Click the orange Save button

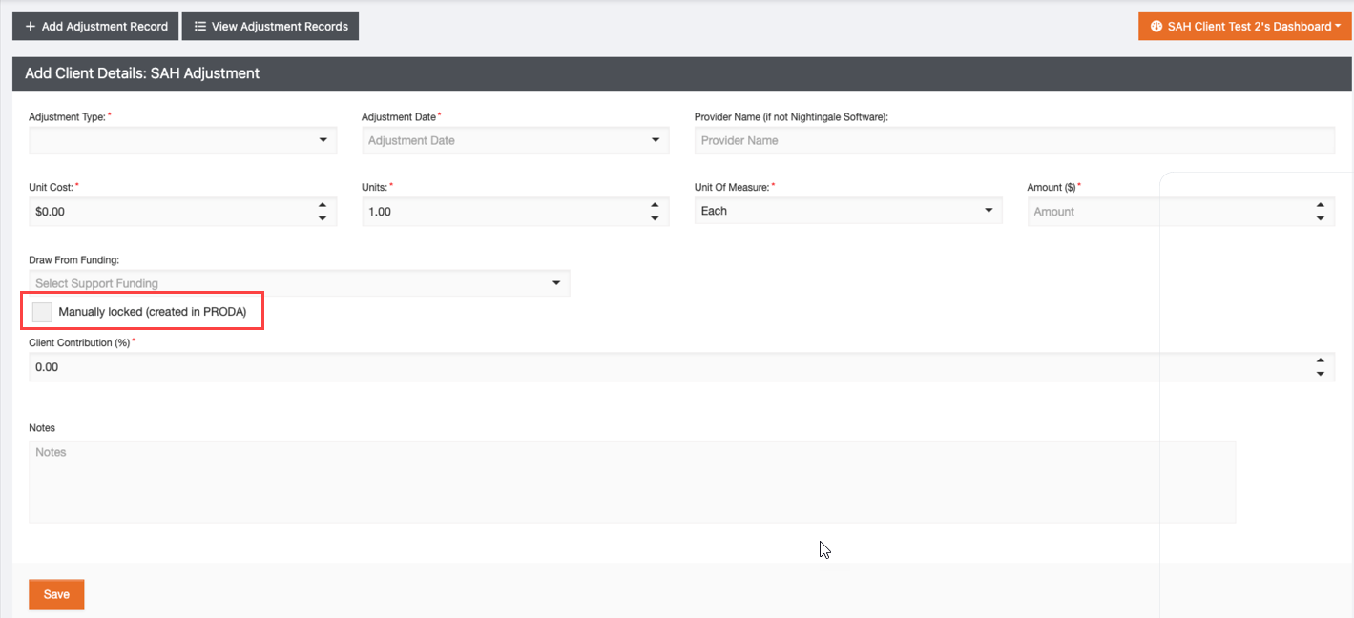coord(56,594)
